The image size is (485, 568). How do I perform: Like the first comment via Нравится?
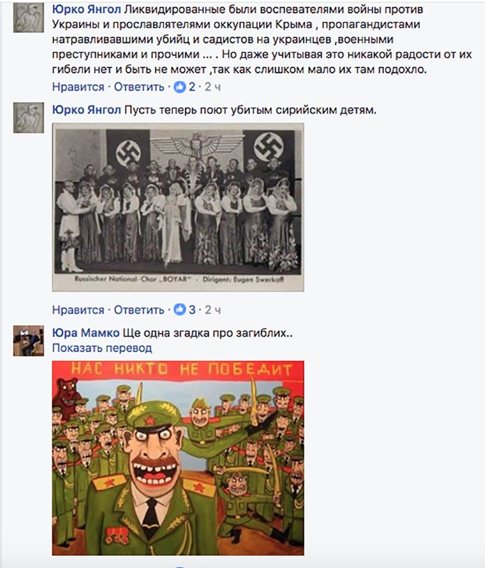78,87
